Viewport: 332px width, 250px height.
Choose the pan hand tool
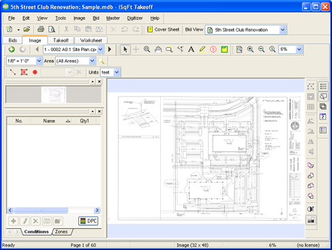(158, 49)
